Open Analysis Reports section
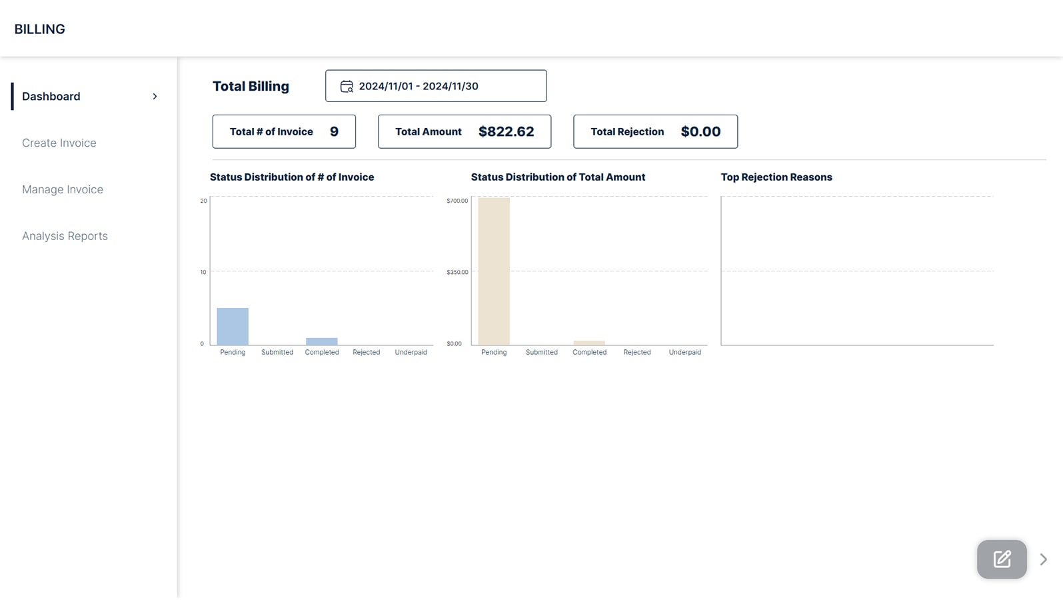This screenshot has width=1063, height=600. [x=65, y=236]
